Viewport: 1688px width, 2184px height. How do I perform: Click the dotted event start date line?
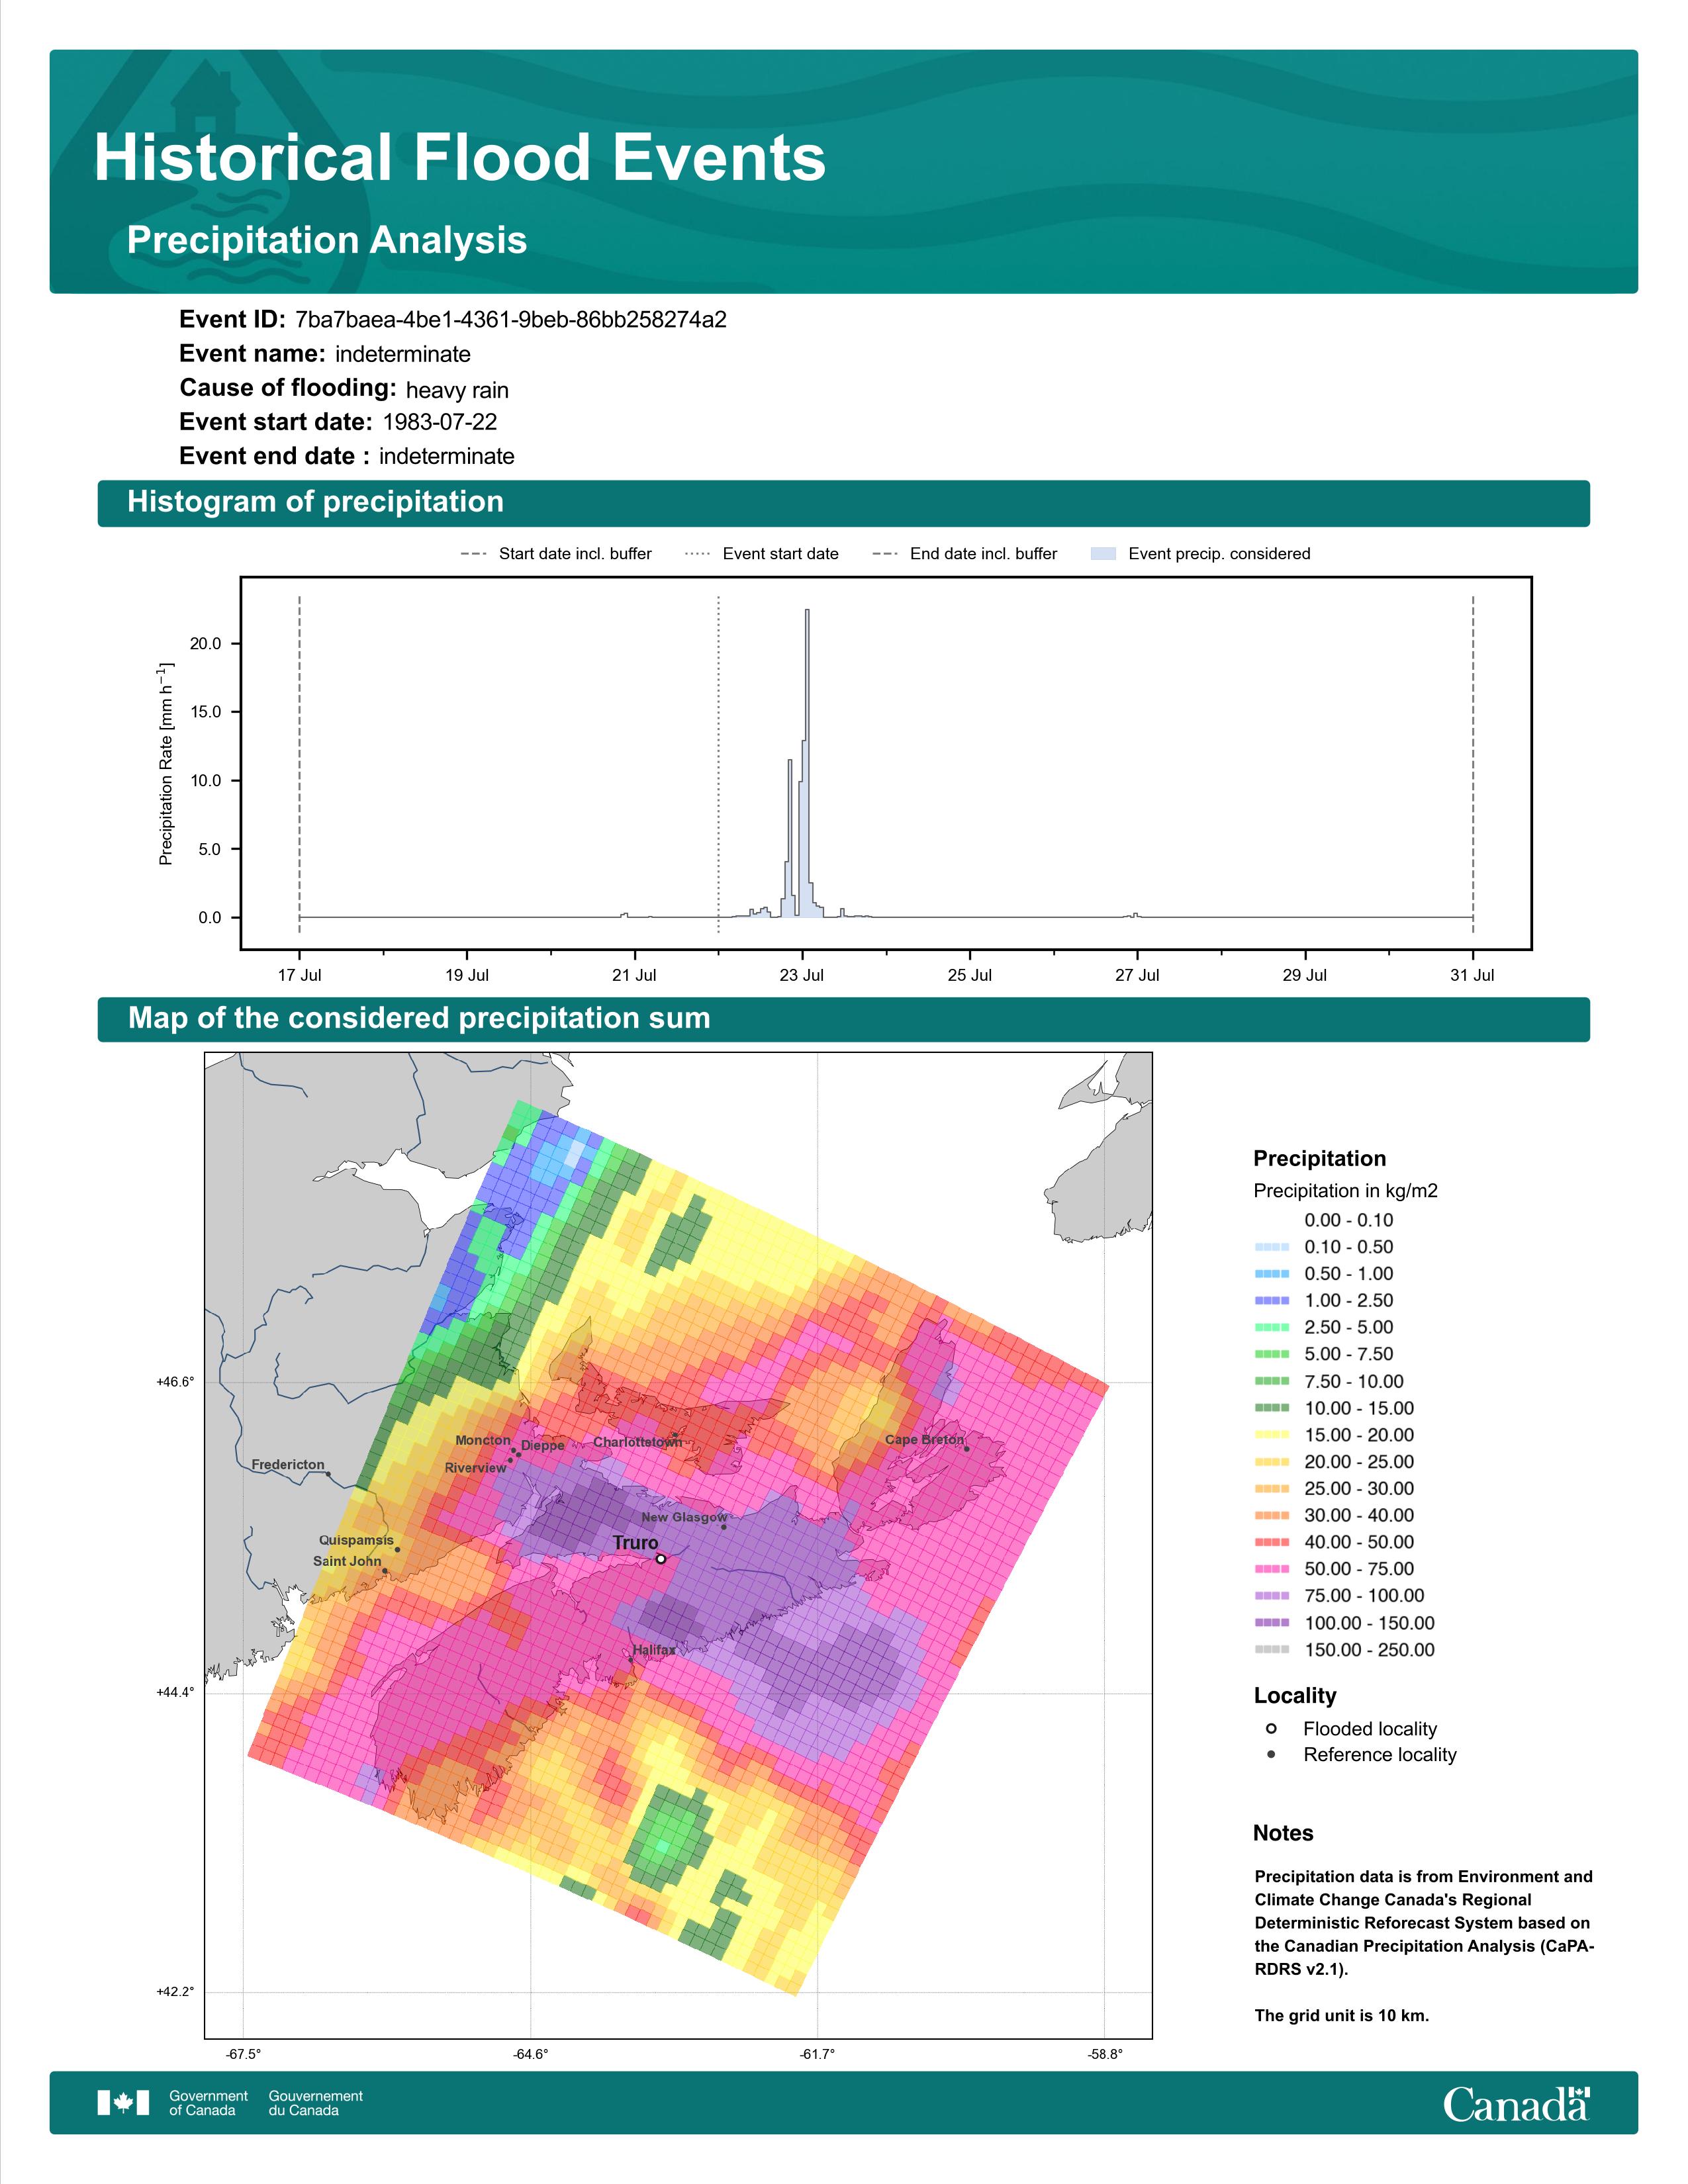click(719, 765)
